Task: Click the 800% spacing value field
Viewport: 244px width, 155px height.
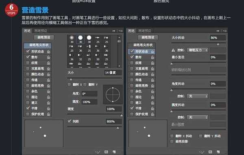Action: pos(113,121)
